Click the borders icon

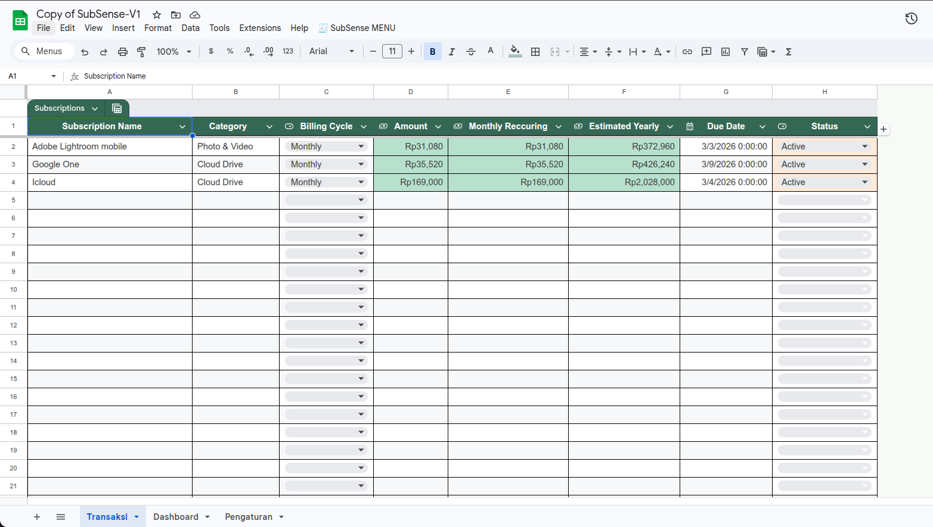pos(535,52)
